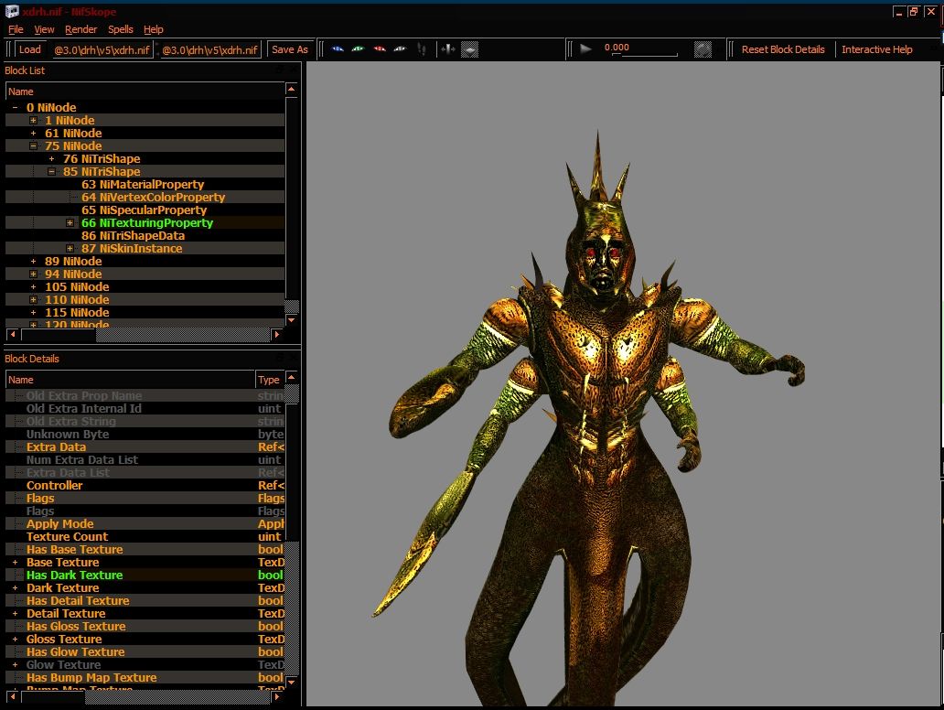
Task: Click Block List Name column header
Action: (145, 91)
